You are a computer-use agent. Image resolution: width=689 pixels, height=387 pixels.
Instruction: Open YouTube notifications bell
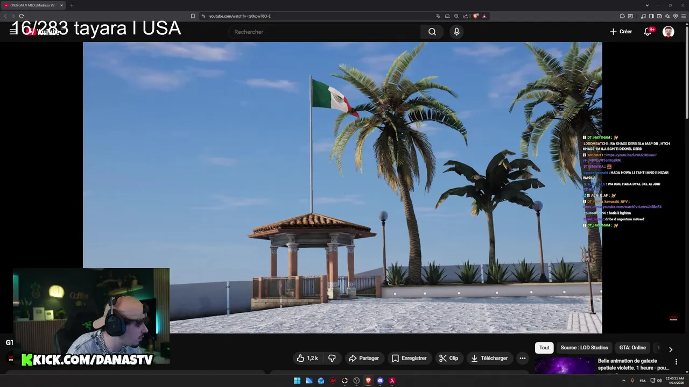pos(648,32)
